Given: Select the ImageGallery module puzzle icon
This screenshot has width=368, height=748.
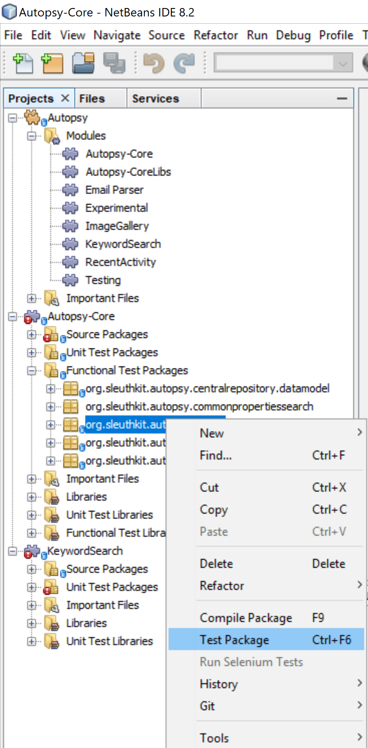Looking at the screenshot, I should [71, 226].
